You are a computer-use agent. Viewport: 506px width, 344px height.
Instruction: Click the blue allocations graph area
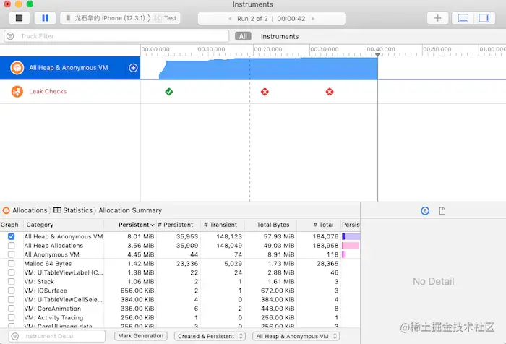tap(268, 69)
